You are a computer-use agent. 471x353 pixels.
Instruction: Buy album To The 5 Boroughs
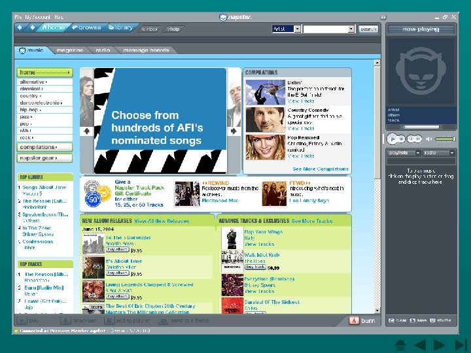tap(118, 250)
